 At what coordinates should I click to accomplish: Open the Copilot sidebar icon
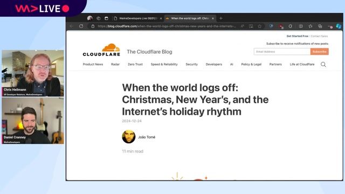[x=339, y=26]
